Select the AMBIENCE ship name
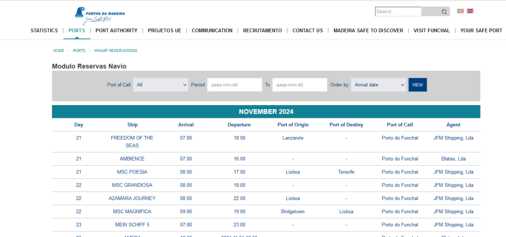Screen dimensions: 506x237 click(x=132, y=159)
